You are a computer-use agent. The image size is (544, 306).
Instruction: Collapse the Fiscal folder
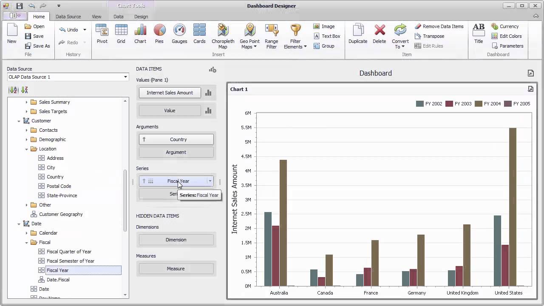[x=26, y=243]
